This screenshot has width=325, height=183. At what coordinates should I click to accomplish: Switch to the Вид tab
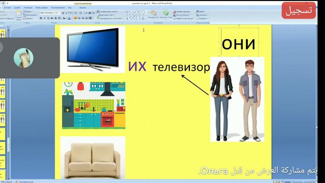pyautogui.click(x=70, y=8)
